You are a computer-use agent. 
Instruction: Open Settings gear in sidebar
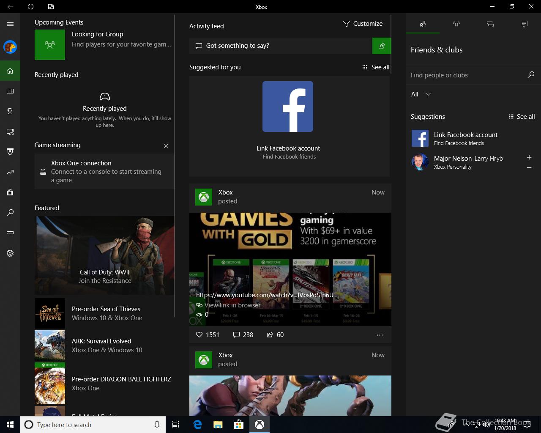[10, 253]
